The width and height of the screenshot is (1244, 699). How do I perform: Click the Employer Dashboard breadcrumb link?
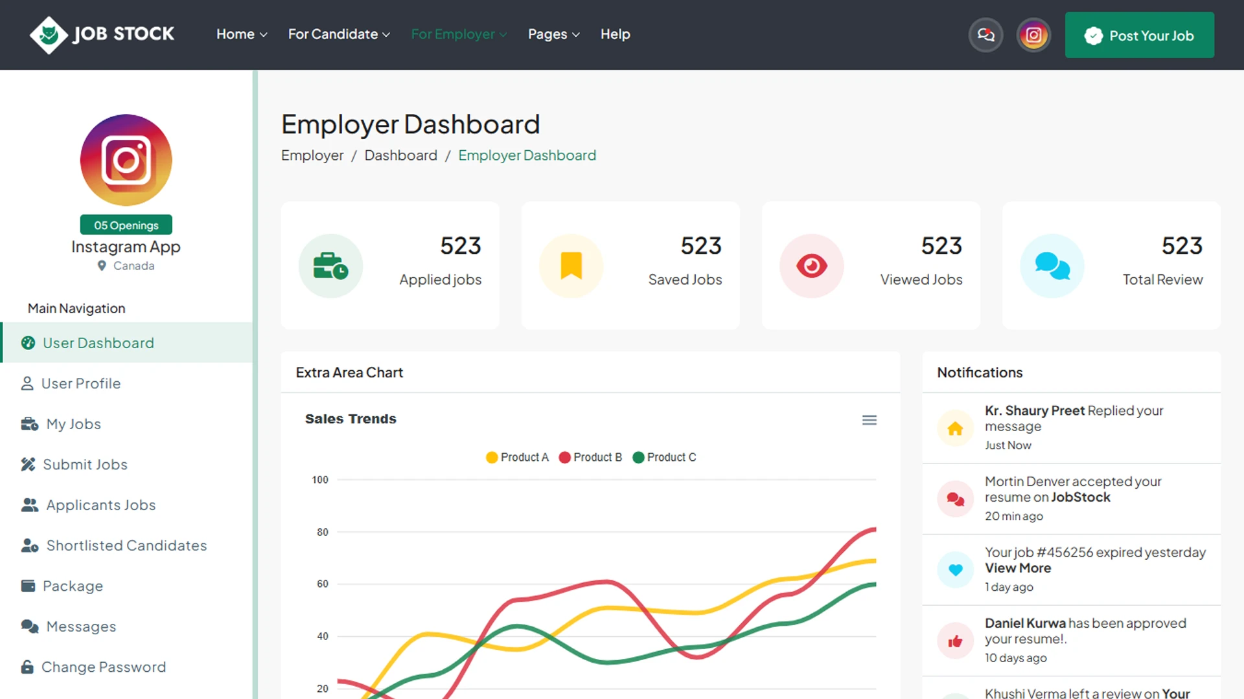[527, 155]
